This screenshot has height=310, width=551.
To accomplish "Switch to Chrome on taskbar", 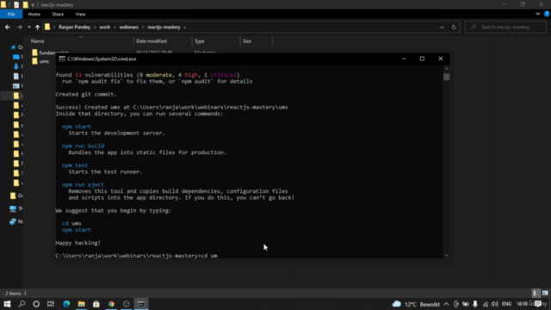I will (111, 304).
